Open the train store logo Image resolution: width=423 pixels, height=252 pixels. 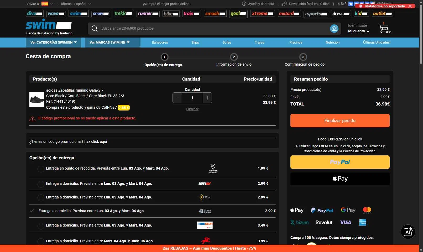191,13
